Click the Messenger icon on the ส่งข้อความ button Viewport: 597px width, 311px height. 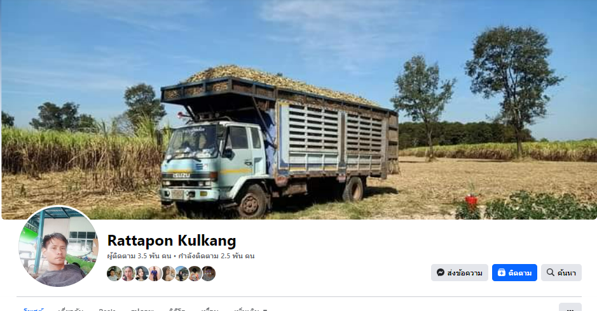click(441, 272)
